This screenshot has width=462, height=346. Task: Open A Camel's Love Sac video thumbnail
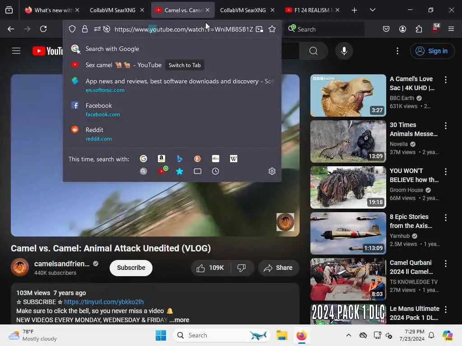[348, 96]
